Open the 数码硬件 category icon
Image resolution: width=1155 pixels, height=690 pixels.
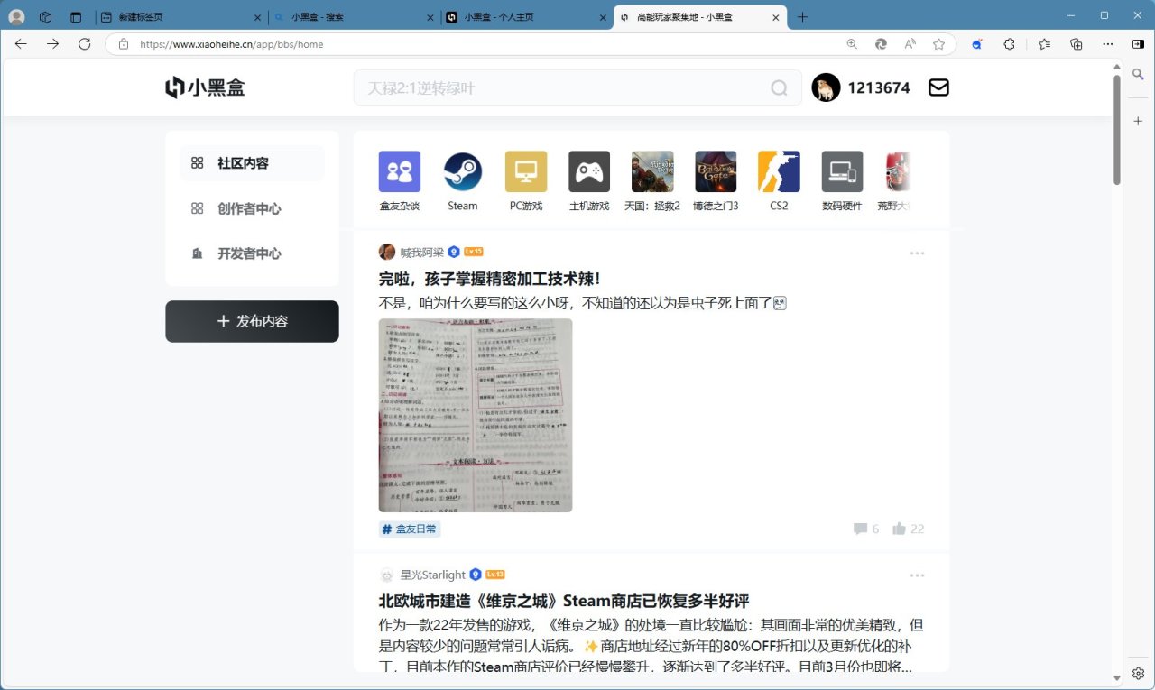tap(842, 171)
